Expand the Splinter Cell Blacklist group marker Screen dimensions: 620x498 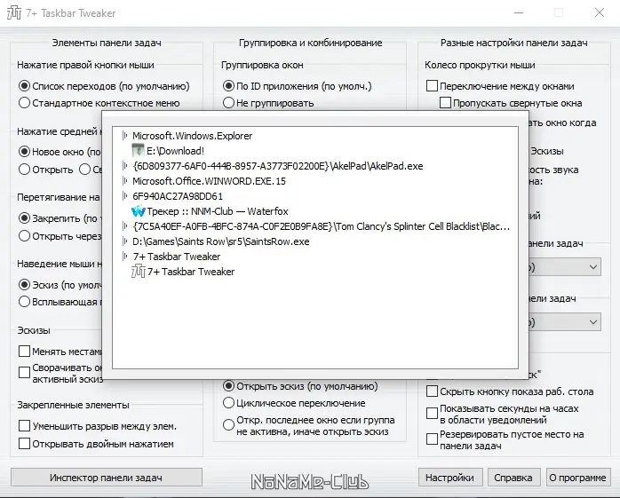pyautogui.click(x=125, y=226)
